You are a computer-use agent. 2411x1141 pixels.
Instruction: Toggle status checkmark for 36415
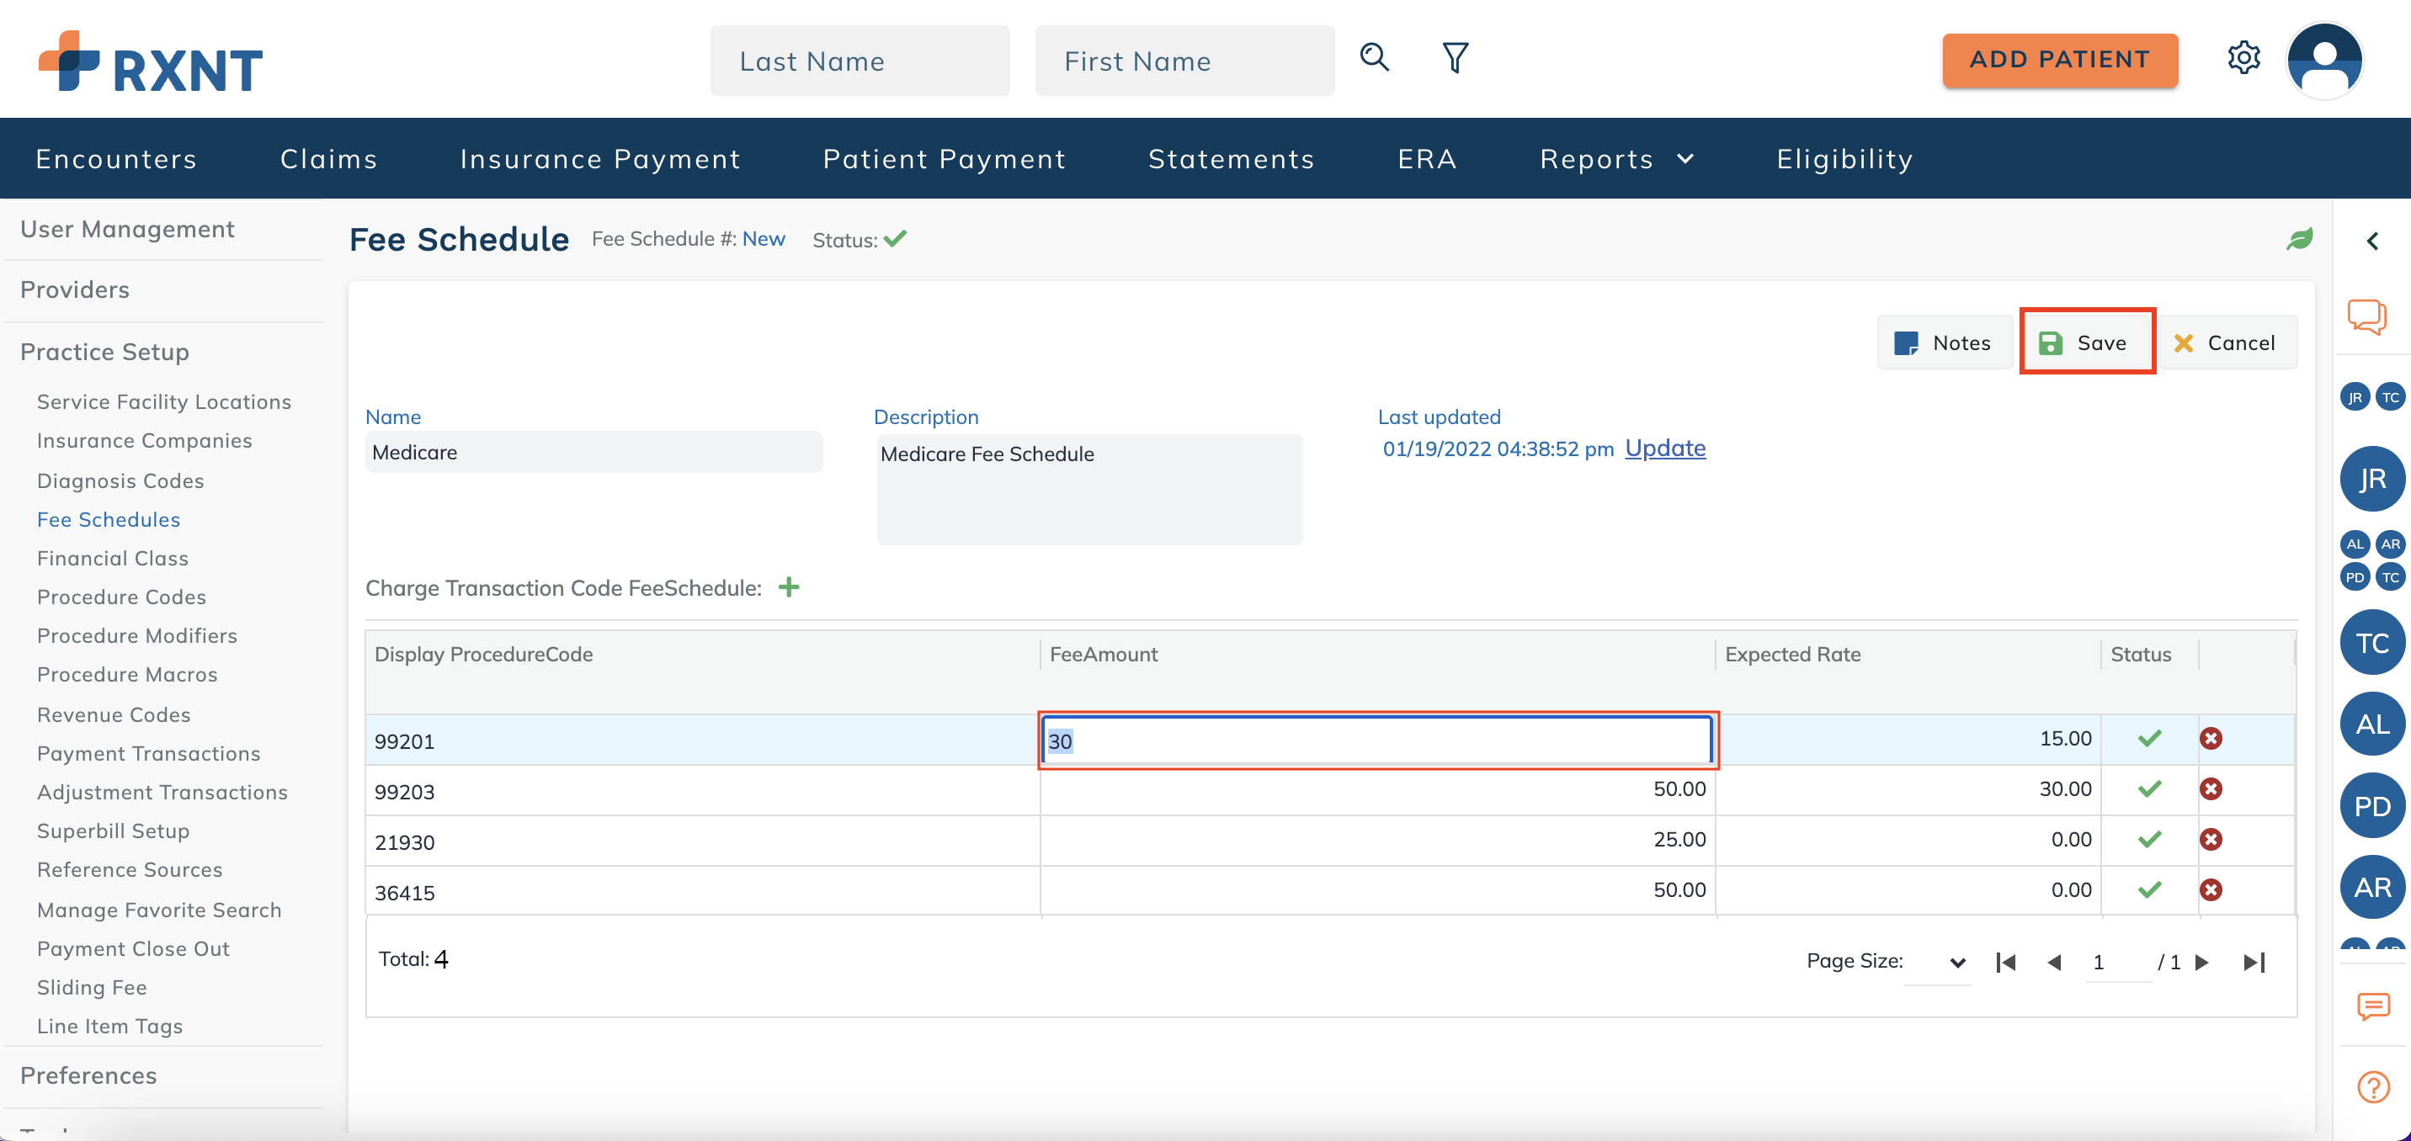point(2150,890)
